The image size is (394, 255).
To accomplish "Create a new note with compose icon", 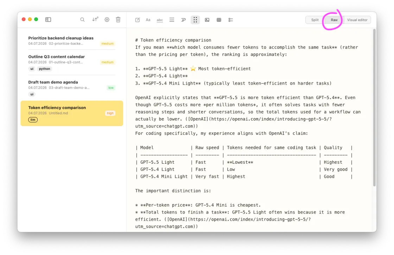I will [x=138, y=20].
